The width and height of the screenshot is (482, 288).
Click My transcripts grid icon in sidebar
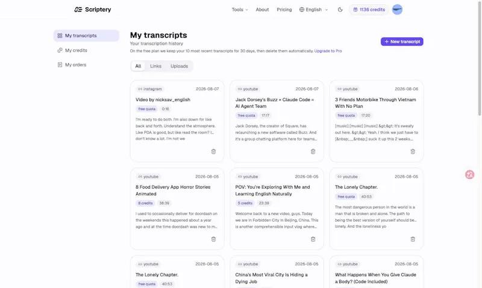(60, 36)
